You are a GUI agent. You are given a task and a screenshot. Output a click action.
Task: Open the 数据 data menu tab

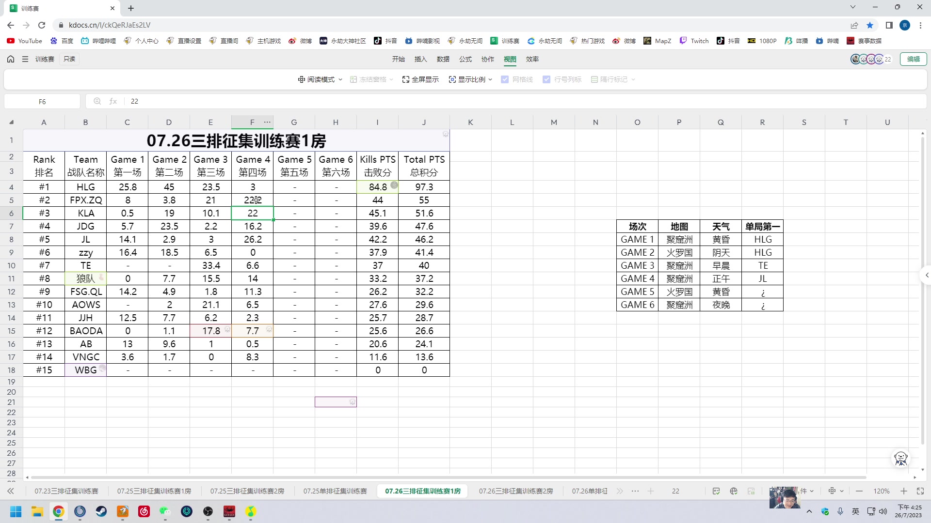[x=443, y=59]
